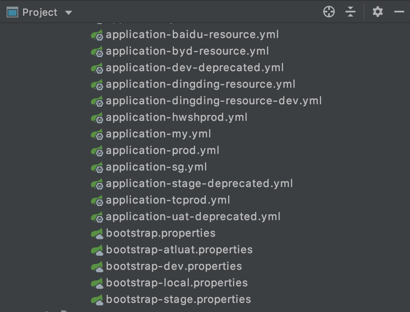Hide the Project tool window
The width and height of the screenshot is (410, 312).
coord(399,12)
